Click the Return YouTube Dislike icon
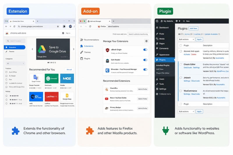Screen dimensions: 233x155 (107, 99)
